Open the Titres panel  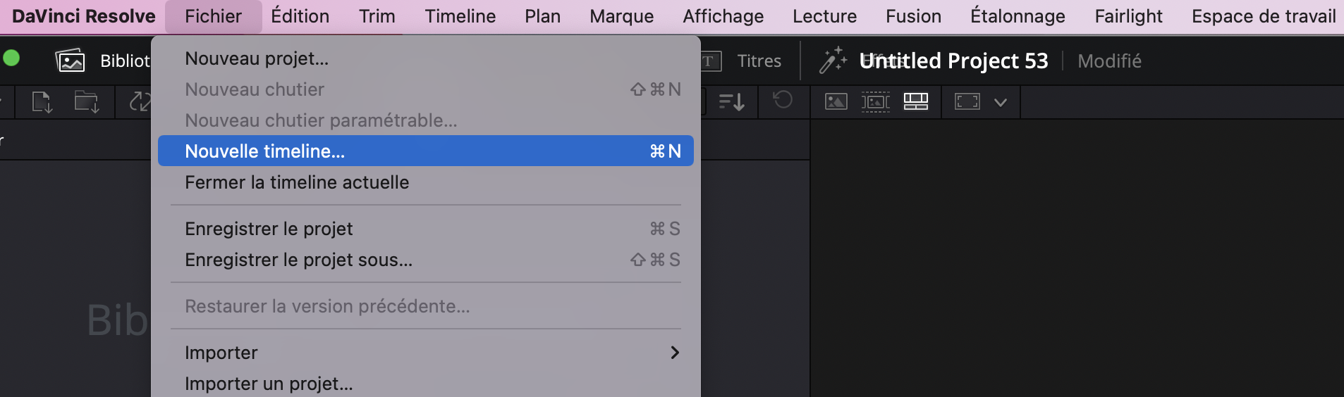tap(759, 61)
